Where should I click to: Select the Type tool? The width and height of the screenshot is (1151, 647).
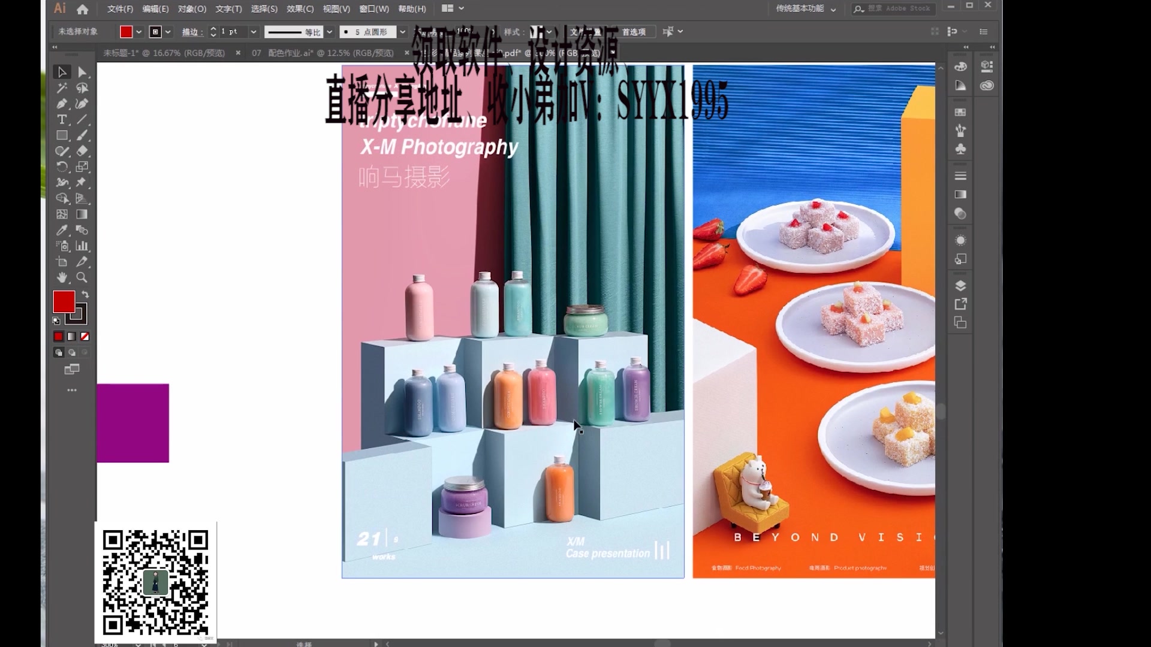(62, 119)
